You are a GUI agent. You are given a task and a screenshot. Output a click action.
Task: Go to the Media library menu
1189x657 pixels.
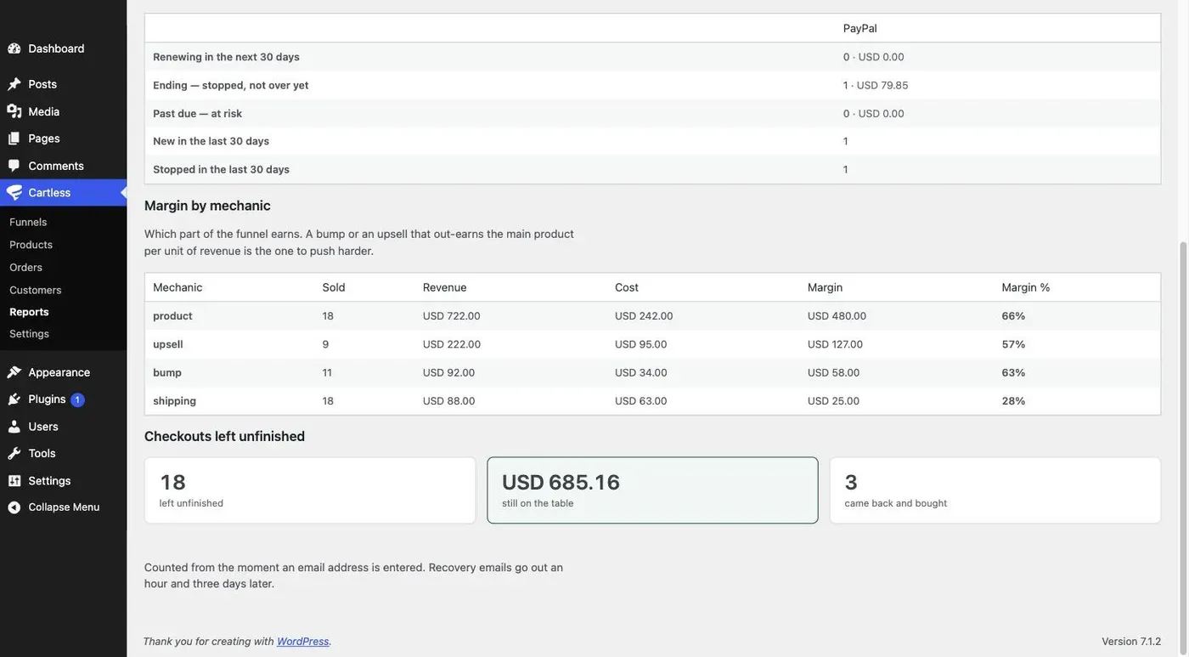tap(64, 111)
